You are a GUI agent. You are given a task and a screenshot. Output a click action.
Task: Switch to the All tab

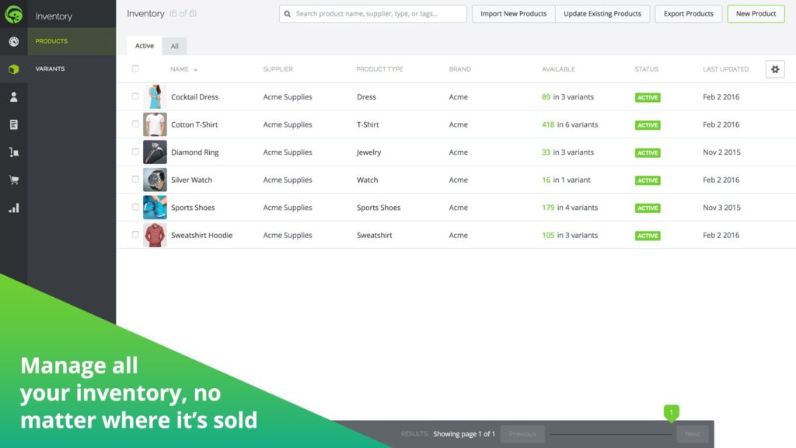pyautogui.click(x=175, y=46)
